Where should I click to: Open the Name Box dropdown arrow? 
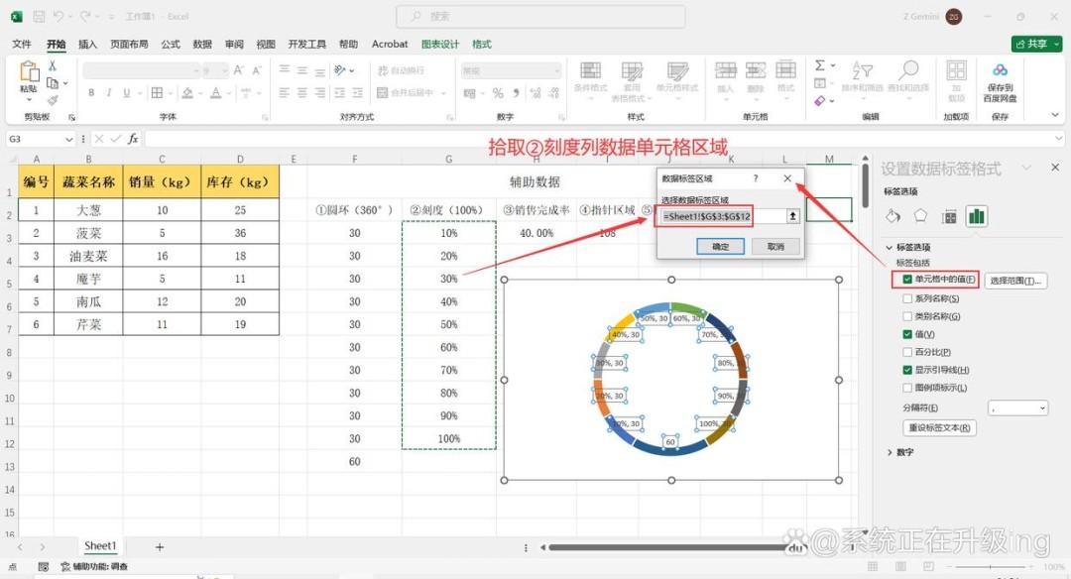tap(68, 139)
